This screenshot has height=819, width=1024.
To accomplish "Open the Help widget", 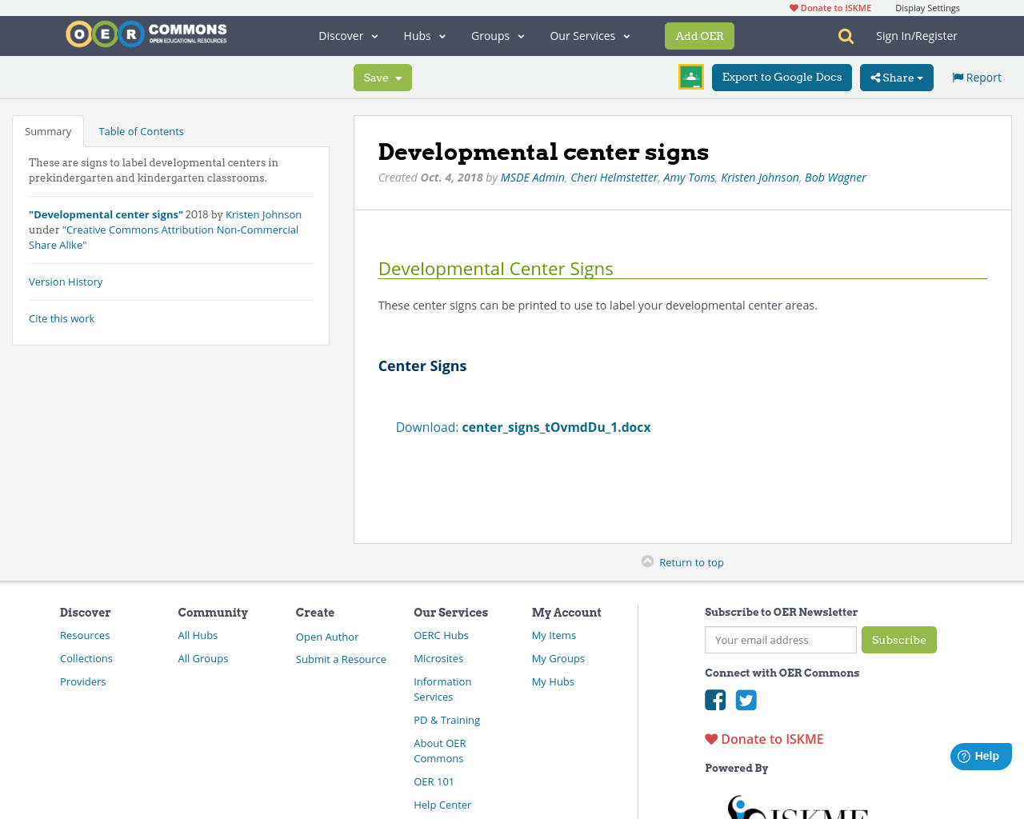I will (980, 755).
